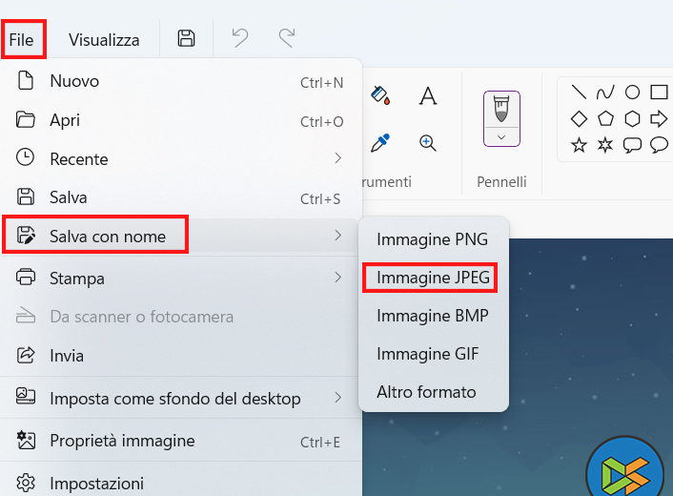
Task: Select the Fill bucket tool
Action: (380, 94)
